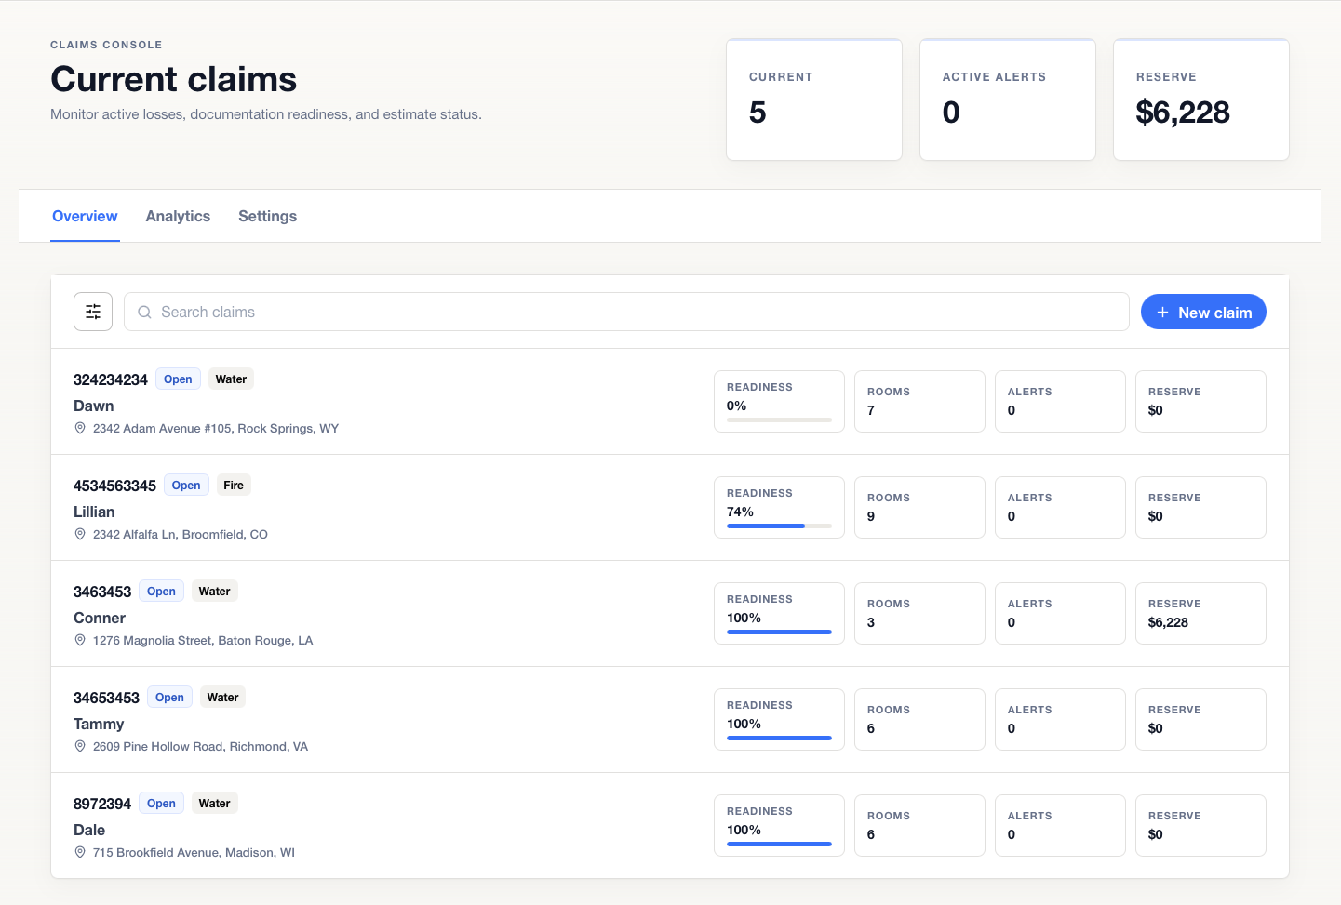Go to the Settings tab
The height and width of the screenshot is (905, 1341).
coord(267,216)
